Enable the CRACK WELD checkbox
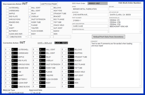 [x=52, y=25]
